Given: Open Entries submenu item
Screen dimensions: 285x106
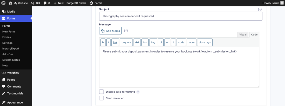Looking at the screenshot, I should tap(7, 37).
